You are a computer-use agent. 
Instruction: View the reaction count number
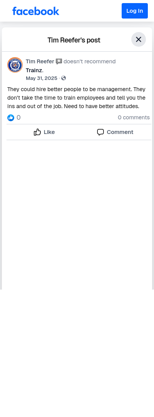click(x=18, y=117)
